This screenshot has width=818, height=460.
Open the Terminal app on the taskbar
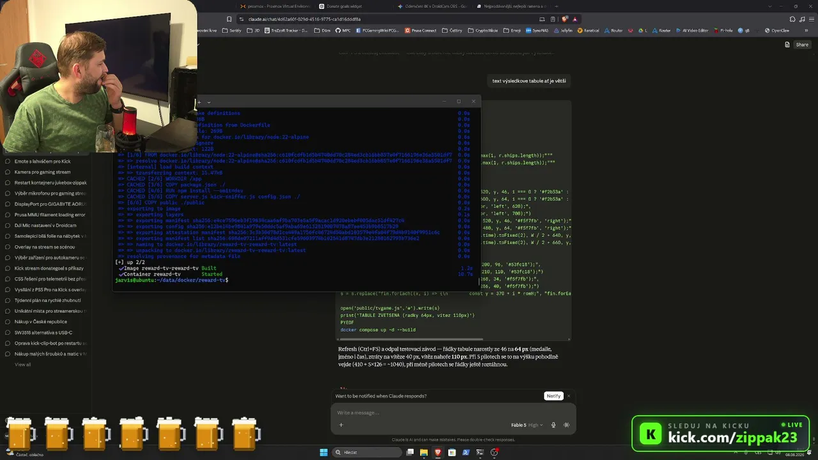click(x=480, y=452)
